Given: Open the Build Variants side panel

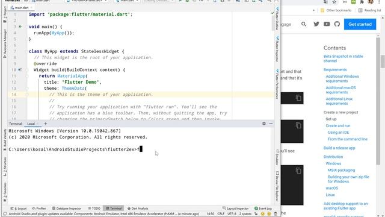Looking at the screenshot, I should click(x=5, y=140).
